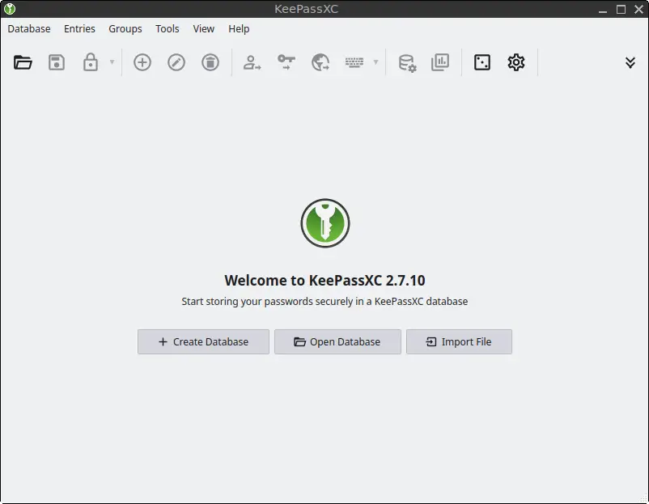Click the KeePassXC icon in the title bar
Image resolution: width=649 pixels, height=504 pixels.
pyautogui.click(x=10, y=9)
